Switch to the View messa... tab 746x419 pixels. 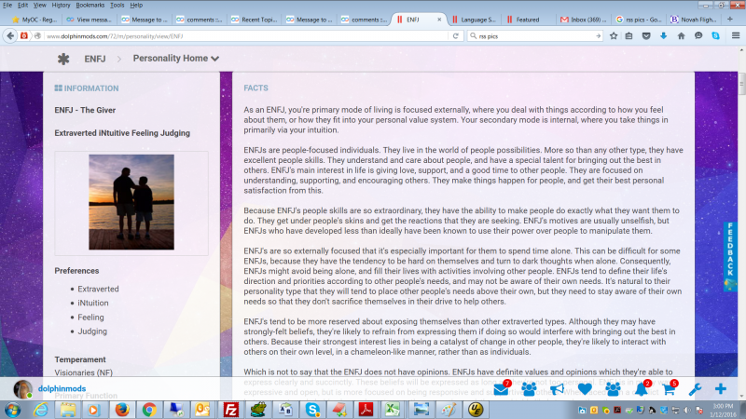point(90,20)
